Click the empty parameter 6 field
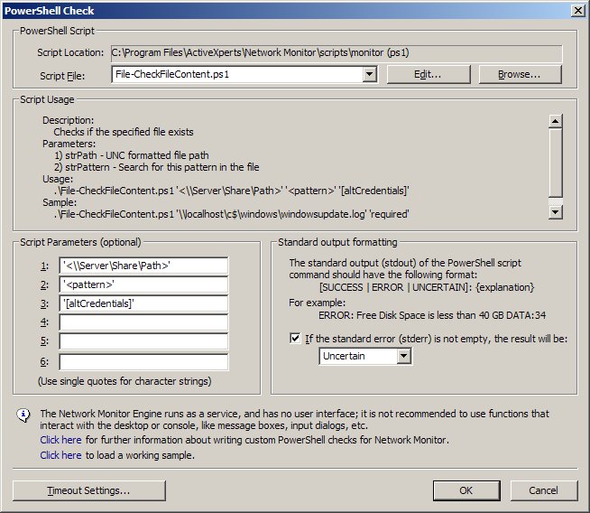The height and width of the screenshot is (513, 590). (x=143, y=362)
